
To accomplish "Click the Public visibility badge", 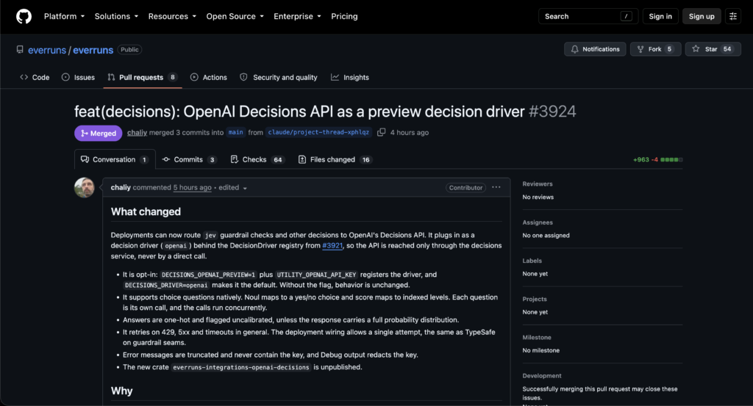I will click(x=129, y=50).
